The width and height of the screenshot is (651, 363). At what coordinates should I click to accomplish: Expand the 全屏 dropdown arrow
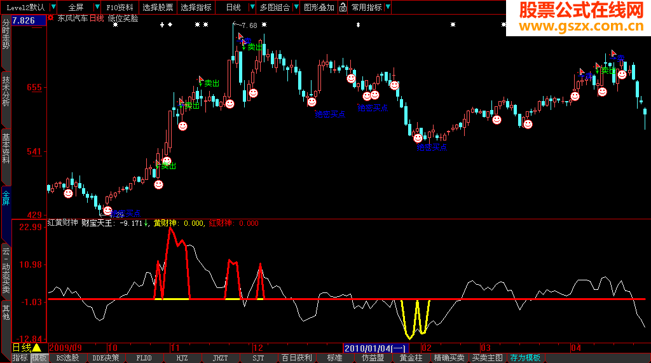[97, 7]
